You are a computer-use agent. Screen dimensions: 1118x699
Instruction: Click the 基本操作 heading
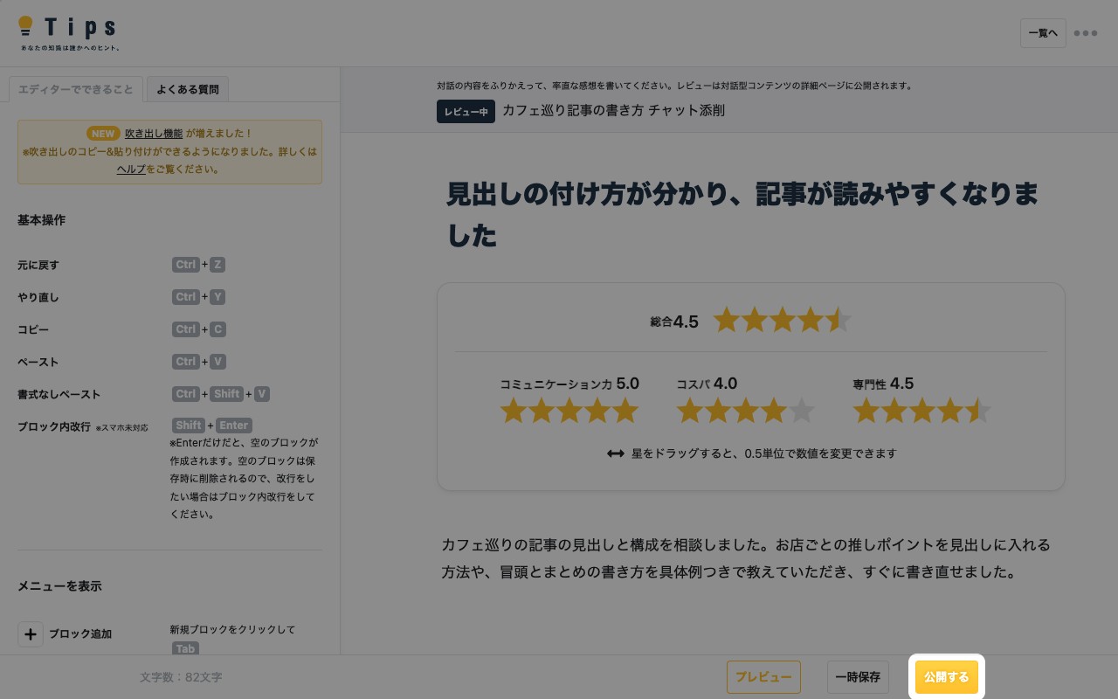pos(41,220)
